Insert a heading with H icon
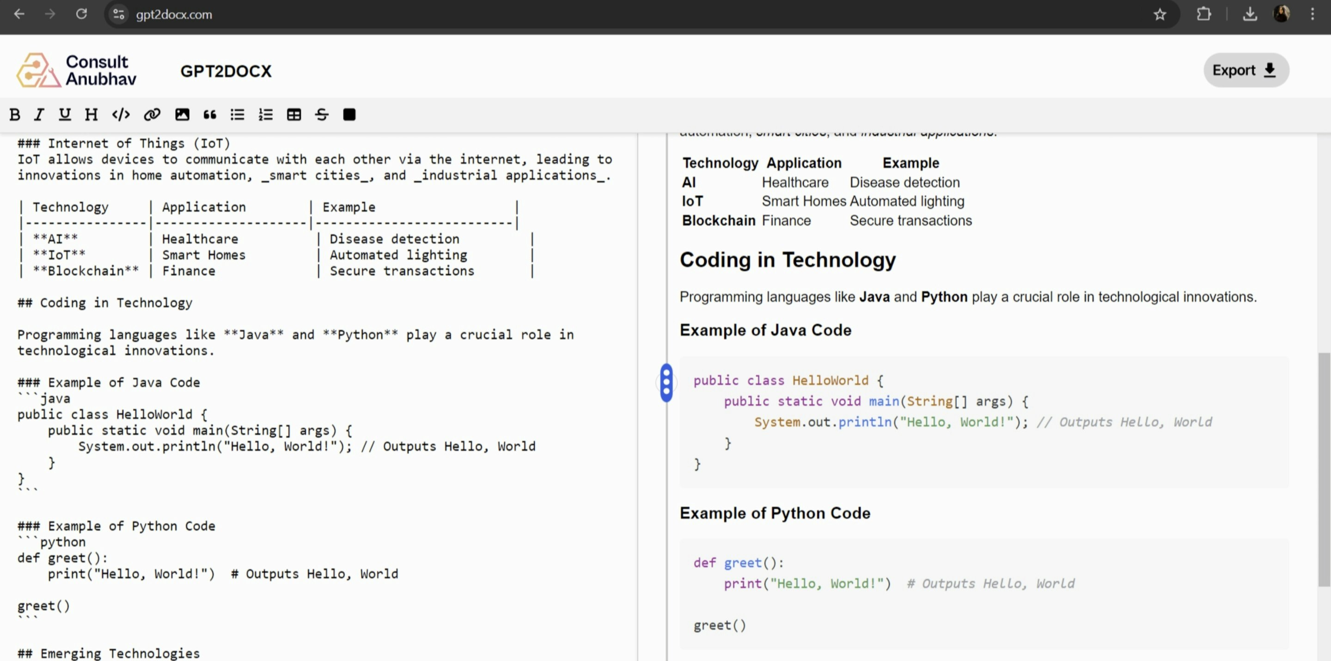The image size is (1331, 661). click(x=91, y=115)
